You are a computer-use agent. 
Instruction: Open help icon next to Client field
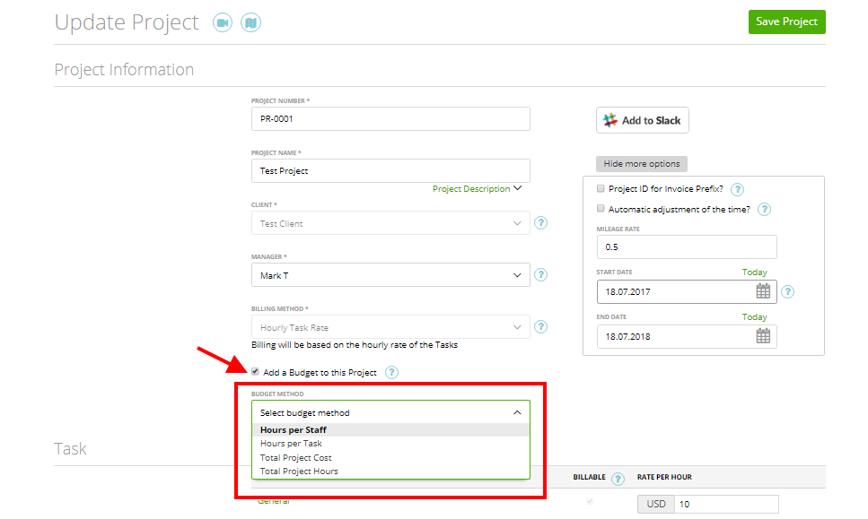[x=541, y=222]
